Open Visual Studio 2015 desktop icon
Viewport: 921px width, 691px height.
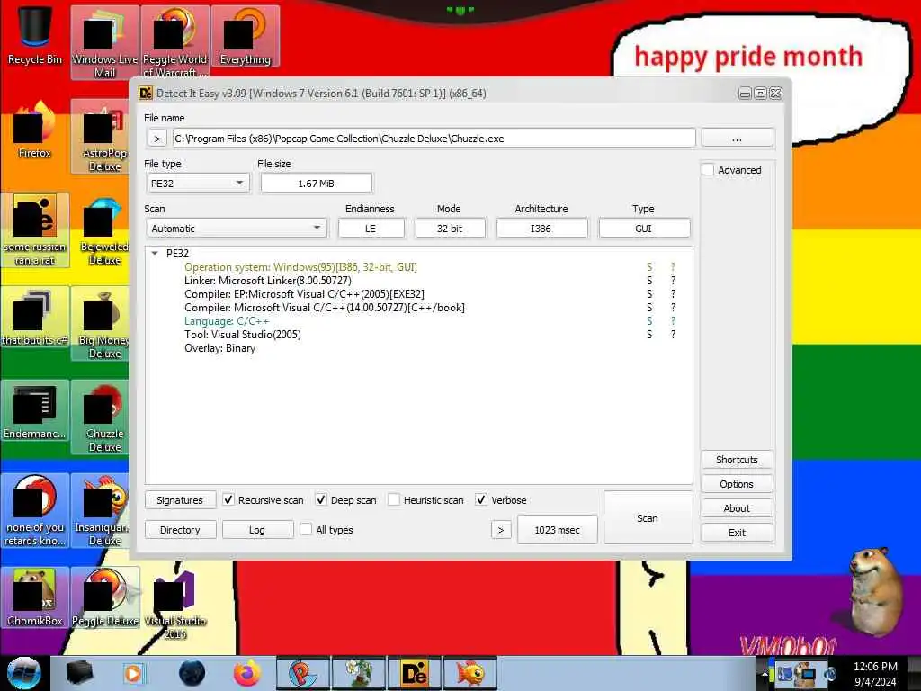click(175, 604)
